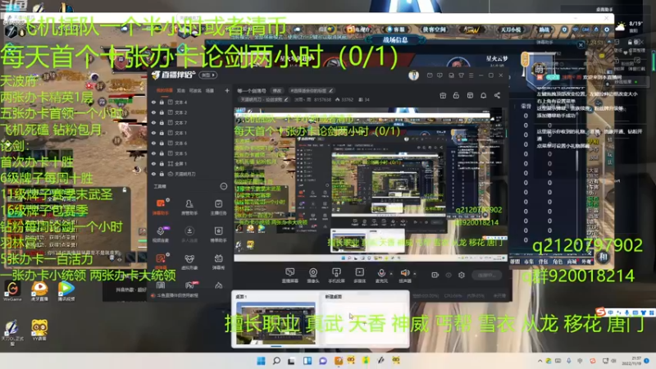Add a 多媒体 media source
The width and height of the screenshot is (656, 369).
pos(359,276)
